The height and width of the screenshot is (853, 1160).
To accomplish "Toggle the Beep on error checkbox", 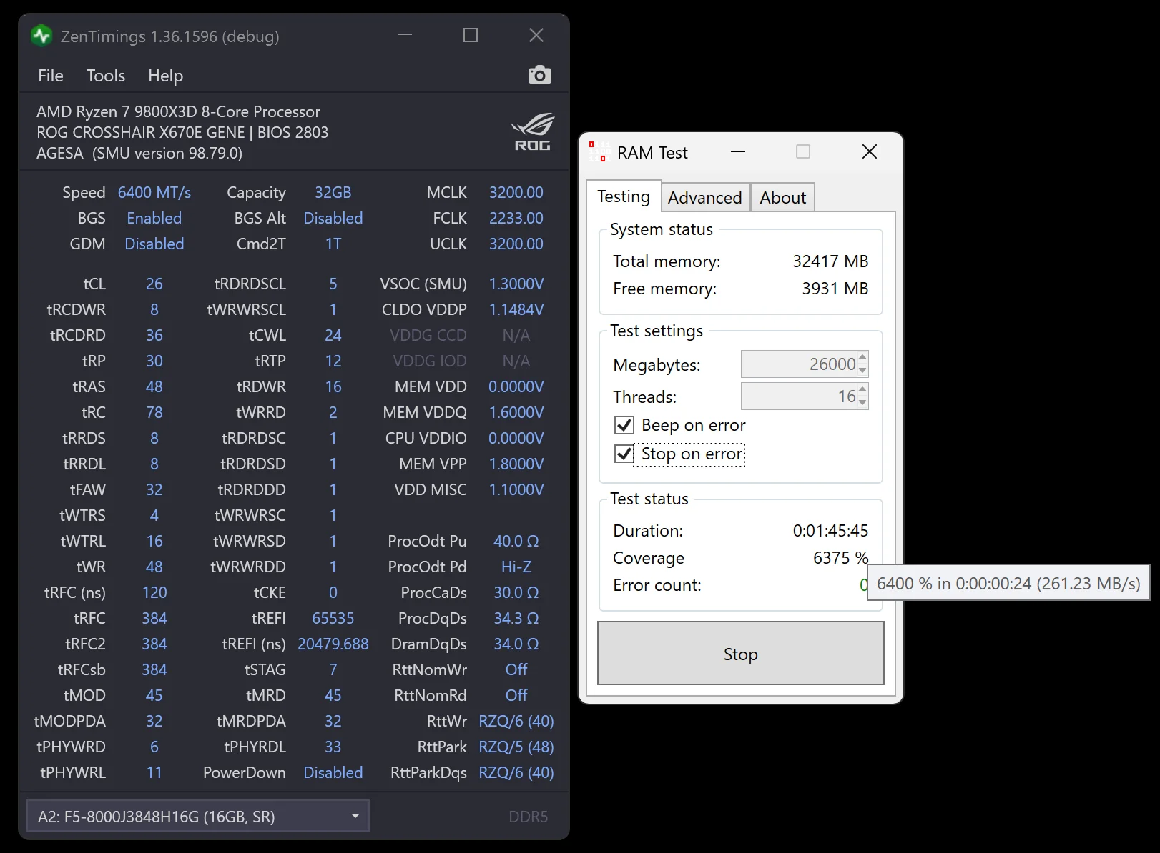I will [x=624, y=426].
